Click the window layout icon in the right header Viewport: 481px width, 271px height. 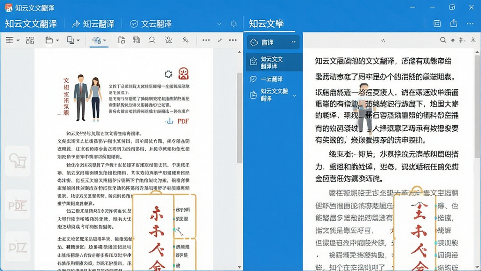[437, 24]
